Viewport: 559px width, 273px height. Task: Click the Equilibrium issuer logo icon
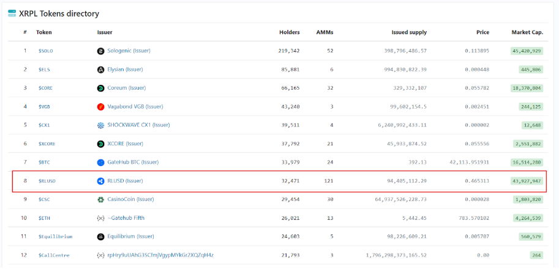pyautogui.click(x=100, y=236)
